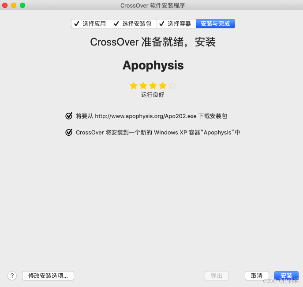303x287 pixels.
Task: Click the first gold rating star
Action: tap(134, 85)
